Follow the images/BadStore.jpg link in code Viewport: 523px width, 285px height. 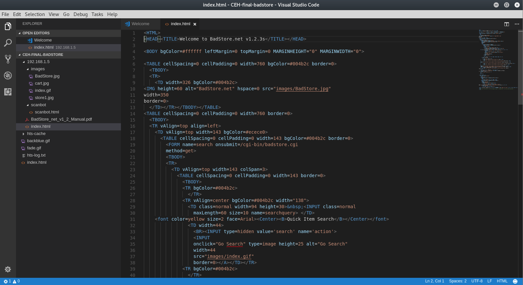tap(302, 89)
